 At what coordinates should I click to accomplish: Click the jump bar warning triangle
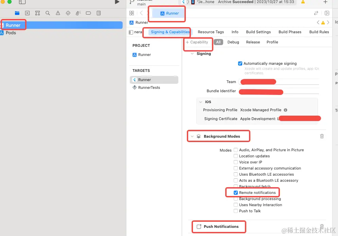(323, 23)
